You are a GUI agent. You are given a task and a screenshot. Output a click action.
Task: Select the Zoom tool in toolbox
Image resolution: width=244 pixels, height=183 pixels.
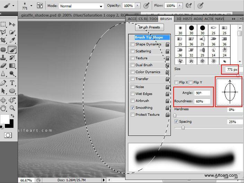(x=12, y=108)
